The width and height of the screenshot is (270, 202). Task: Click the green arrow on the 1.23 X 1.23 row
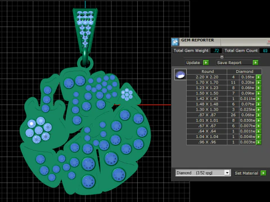tap(259, 88)
